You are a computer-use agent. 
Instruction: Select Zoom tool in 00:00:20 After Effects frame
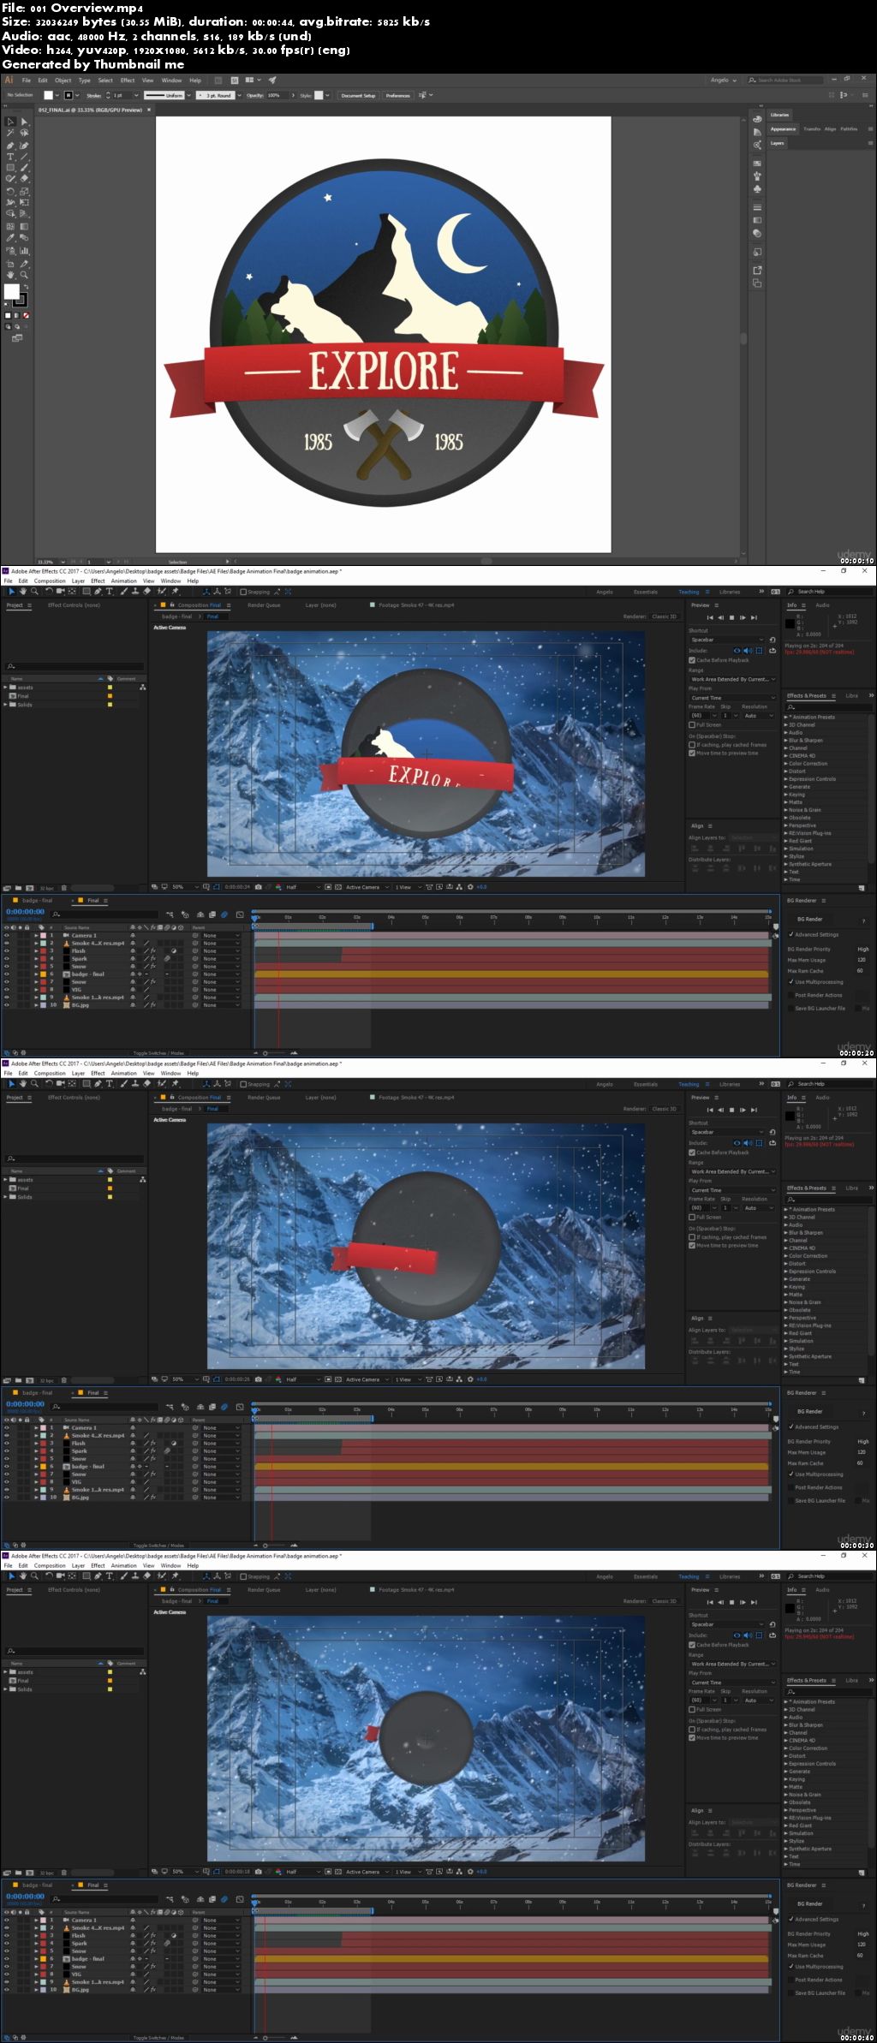click(x=34, y=591)
